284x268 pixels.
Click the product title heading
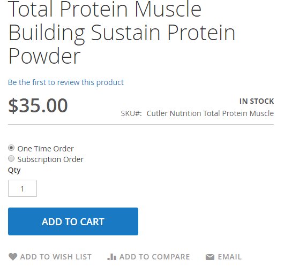(x=122, y=33)
